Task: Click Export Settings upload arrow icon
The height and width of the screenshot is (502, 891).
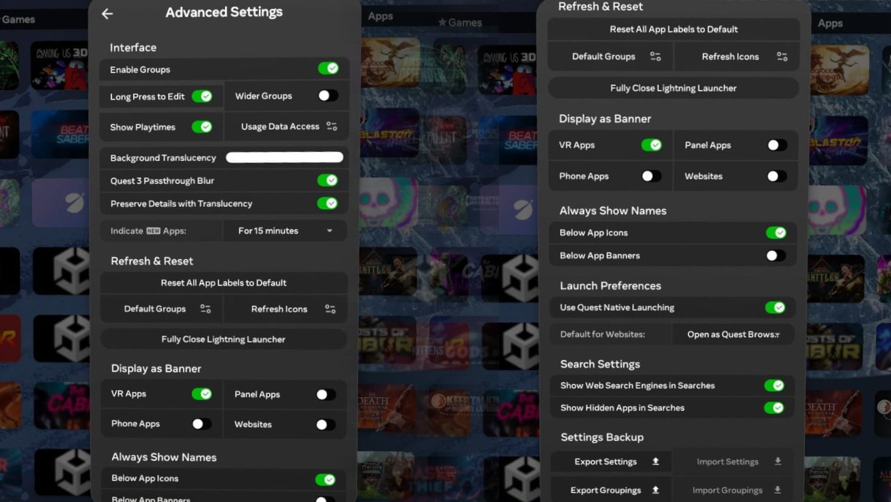Action: click(x=656, y=461)
